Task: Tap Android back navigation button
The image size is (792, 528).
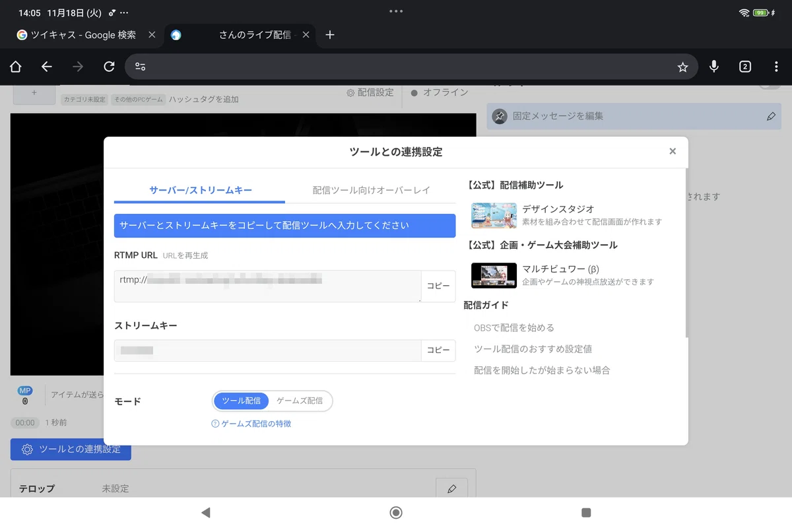Action: pos(205,513)
